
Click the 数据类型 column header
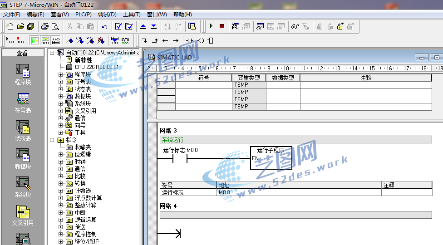point(283,78)
